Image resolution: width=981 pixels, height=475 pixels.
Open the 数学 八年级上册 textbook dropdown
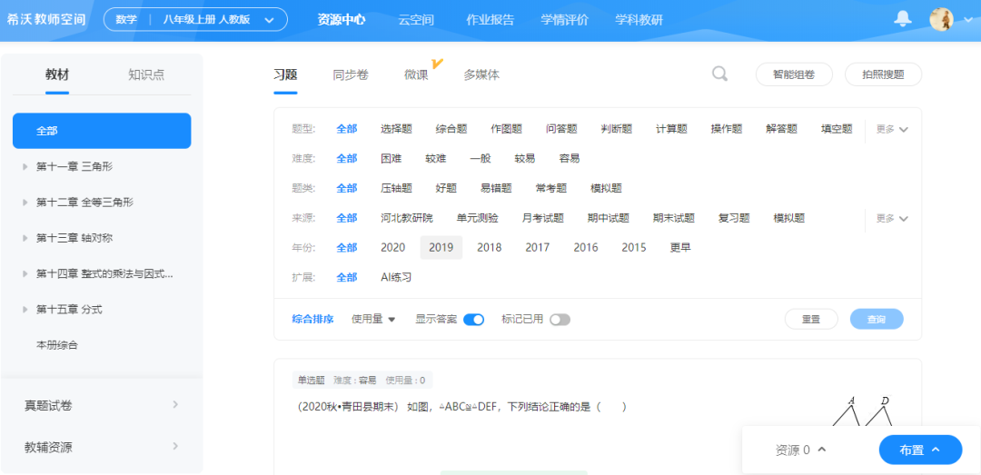coord(195,19)
